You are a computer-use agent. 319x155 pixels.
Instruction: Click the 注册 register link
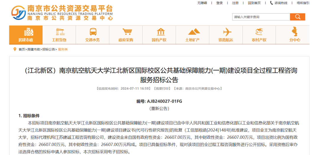point(235,3)
